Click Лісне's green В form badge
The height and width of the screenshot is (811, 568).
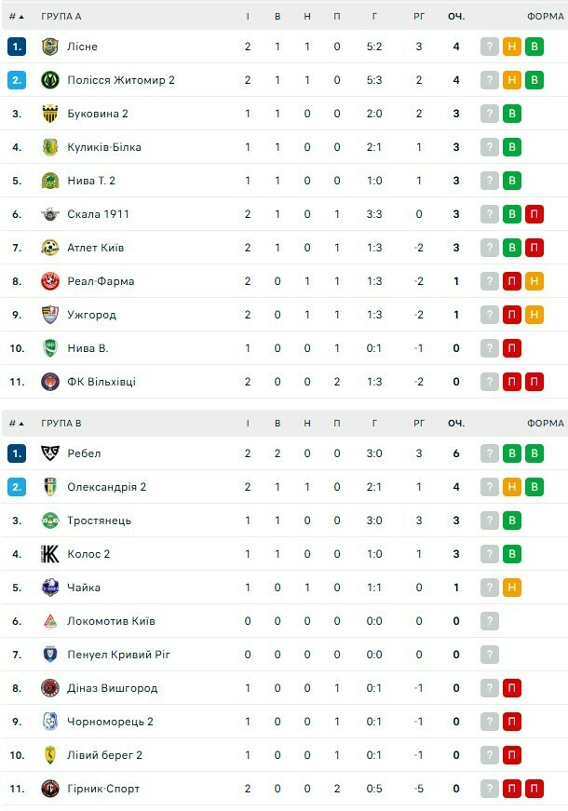pos(534,47)
